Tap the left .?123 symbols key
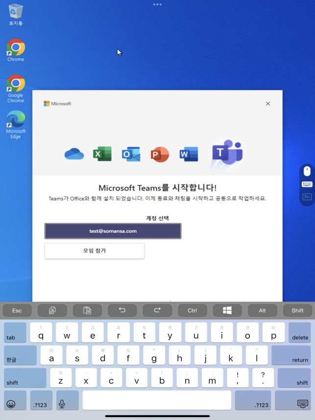The image size is (315, 420). (x=41, y=400)
